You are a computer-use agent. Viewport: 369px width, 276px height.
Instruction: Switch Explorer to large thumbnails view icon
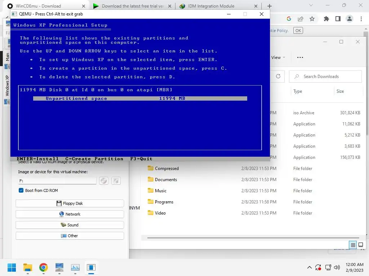[360, 245]
